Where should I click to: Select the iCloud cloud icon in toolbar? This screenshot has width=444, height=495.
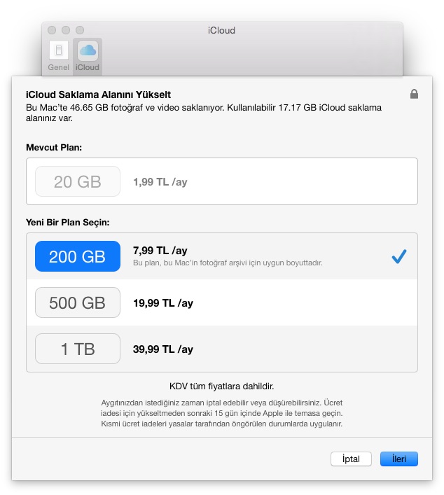coord(88,51)
